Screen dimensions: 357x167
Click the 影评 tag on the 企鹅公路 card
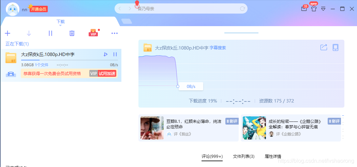(x=334, y=121)
